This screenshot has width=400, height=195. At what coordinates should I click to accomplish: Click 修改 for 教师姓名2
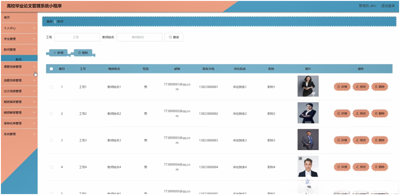(361, 114)
